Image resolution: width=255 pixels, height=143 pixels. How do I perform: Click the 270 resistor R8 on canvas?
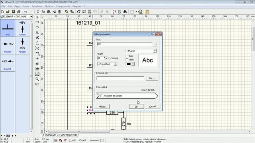pos(124,124)
